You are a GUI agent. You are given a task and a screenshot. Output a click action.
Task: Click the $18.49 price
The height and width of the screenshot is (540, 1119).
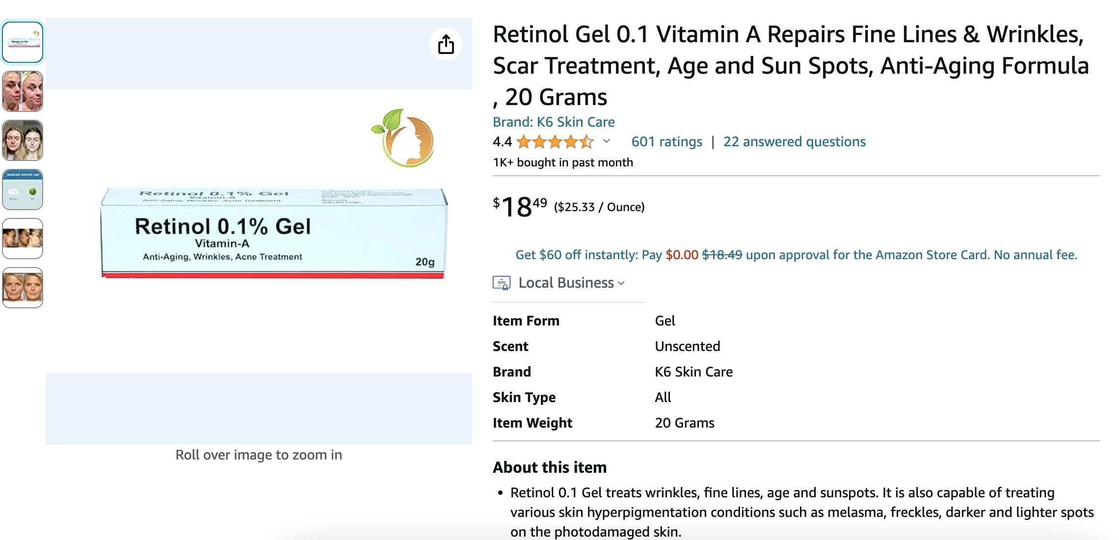(520, 206)
